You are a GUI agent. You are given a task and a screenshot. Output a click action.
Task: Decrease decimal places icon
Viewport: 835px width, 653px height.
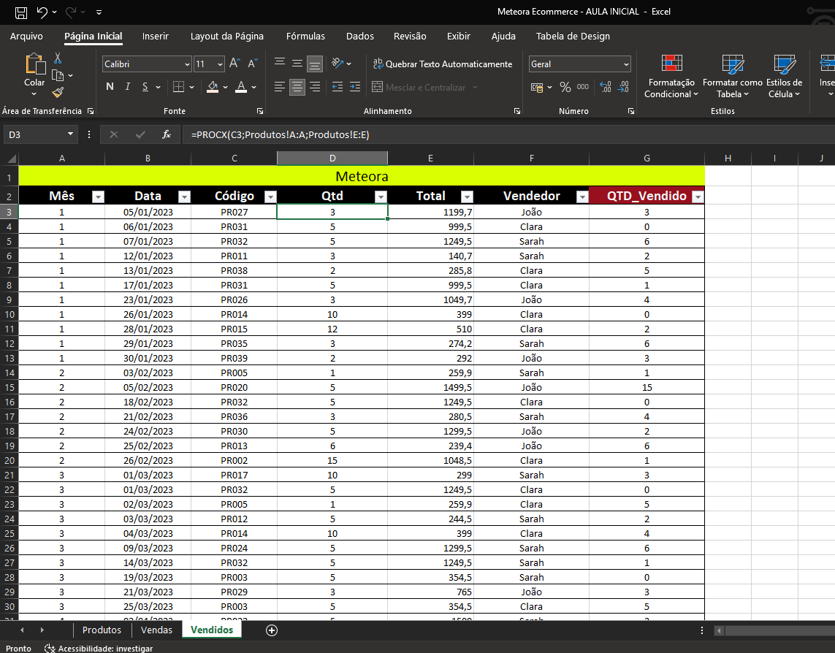[623, 87]
